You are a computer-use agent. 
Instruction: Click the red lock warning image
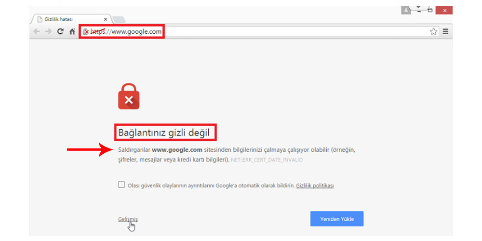point(129,96)
